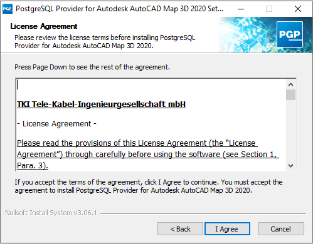Image resolution: width=313 pixels, height=244 pixels.
Task: Close the setup window with X
Action: tap(298, 9)
